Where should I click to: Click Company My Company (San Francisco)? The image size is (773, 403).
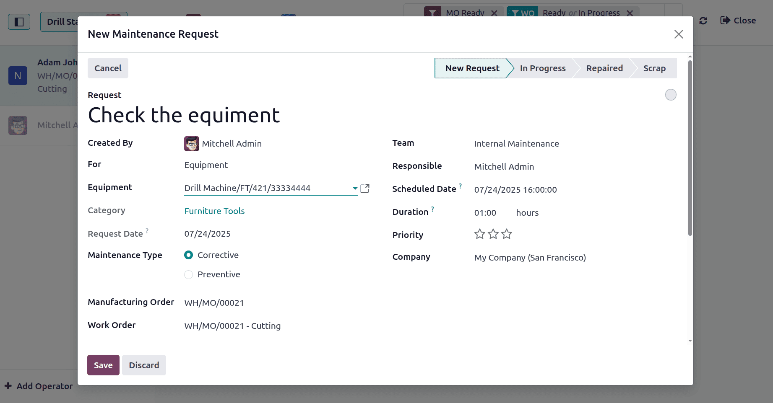530,258
